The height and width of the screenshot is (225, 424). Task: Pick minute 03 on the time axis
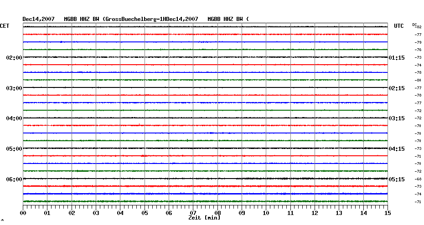[96, 213]
